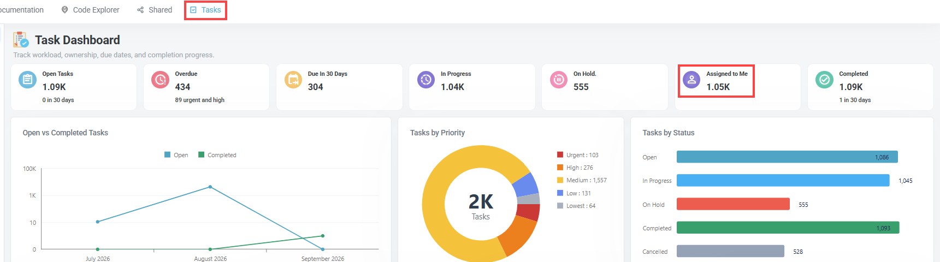Screen dimensions: 940x262
Task: Open the Overdue 434 card
Action: (x=206, y=87)
